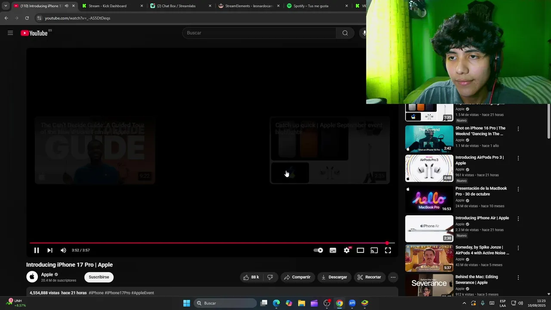Mute the video player volume

pos(63,250)
